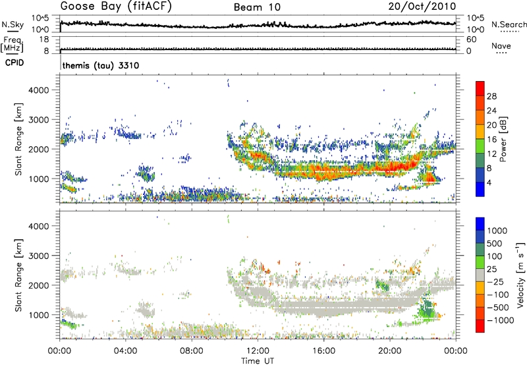Click the "16" Power color bar label
527x365 pixels.
[x=491, y=140]
